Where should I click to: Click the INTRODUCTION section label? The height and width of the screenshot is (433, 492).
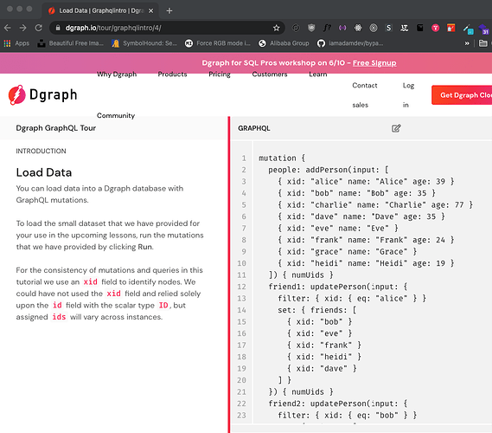(41, 152)
